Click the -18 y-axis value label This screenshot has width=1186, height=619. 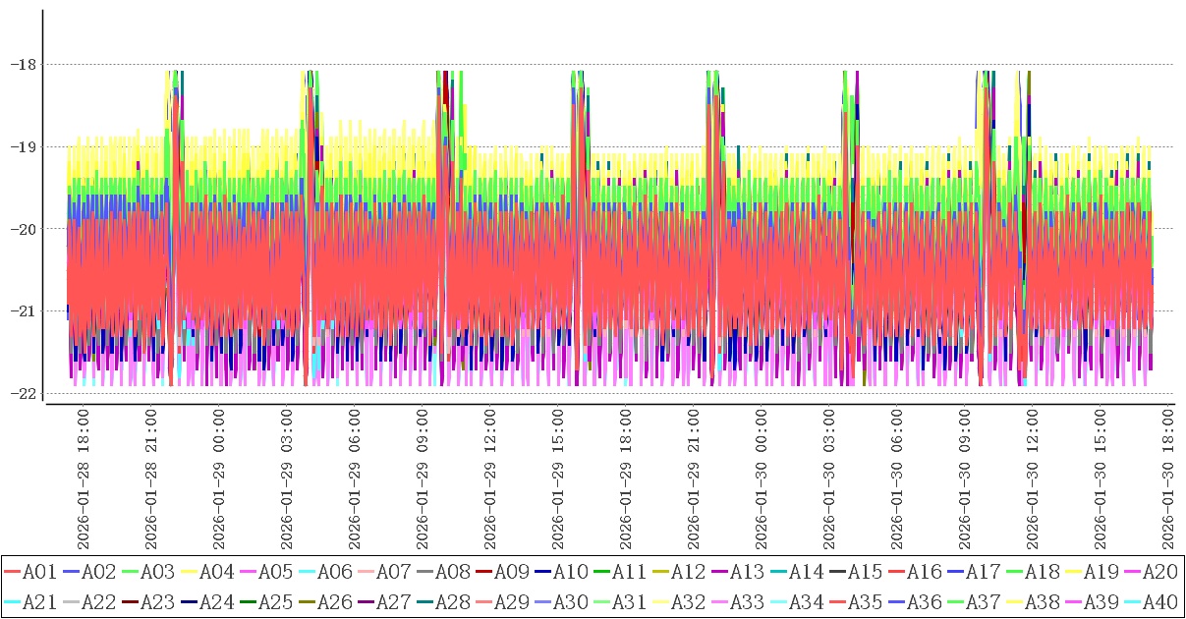click(x=22, y=65)
